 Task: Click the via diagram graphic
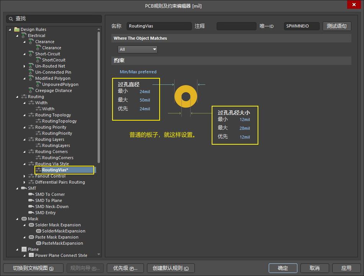pyautogui.click(x=186, y=97)
